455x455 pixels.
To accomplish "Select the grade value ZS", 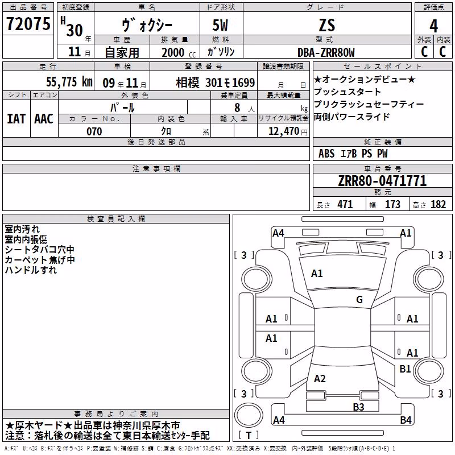I will point(327,25).
